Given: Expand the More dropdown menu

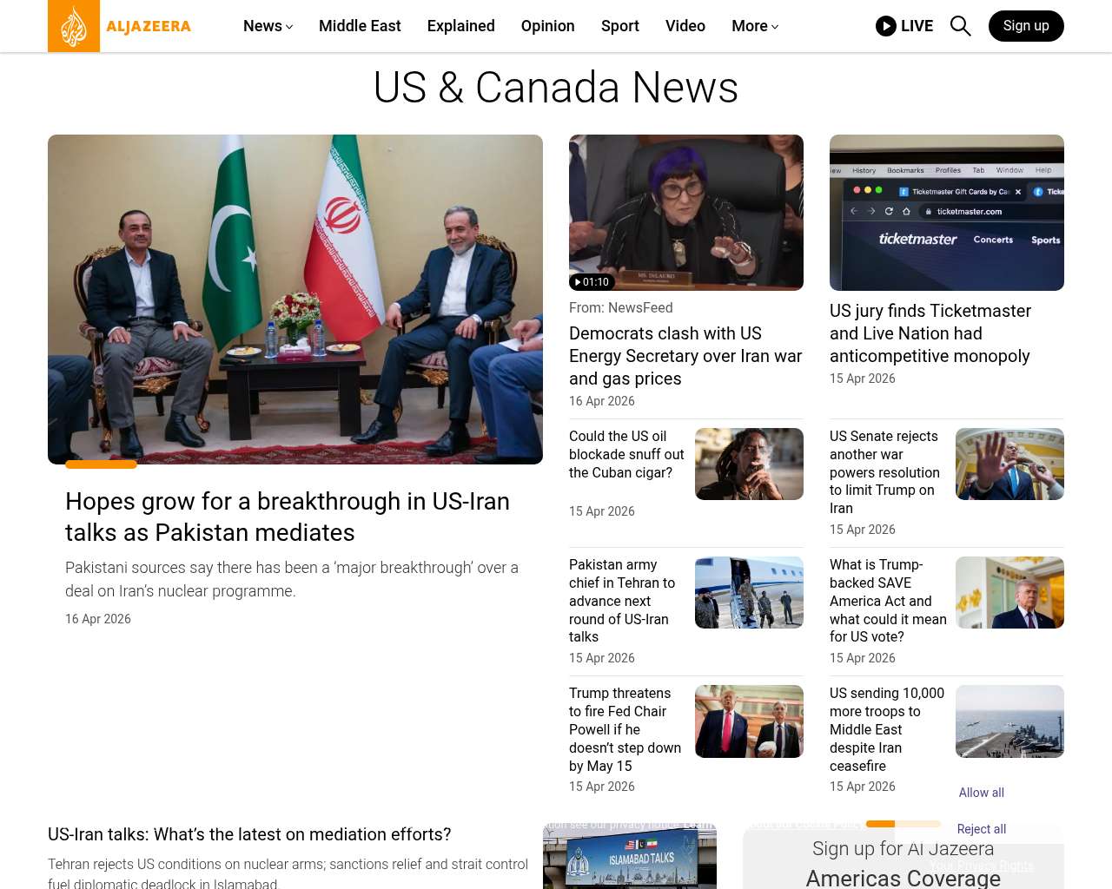Looking at the screenshot, I should click(x=754, y=26).
